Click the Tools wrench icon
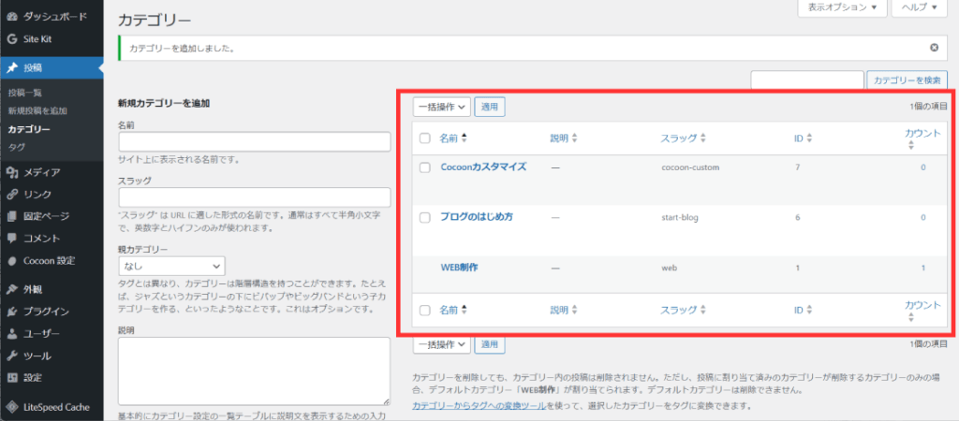This screenshot has width=959, height=421. pyautogui.click(x=12, y=356)
